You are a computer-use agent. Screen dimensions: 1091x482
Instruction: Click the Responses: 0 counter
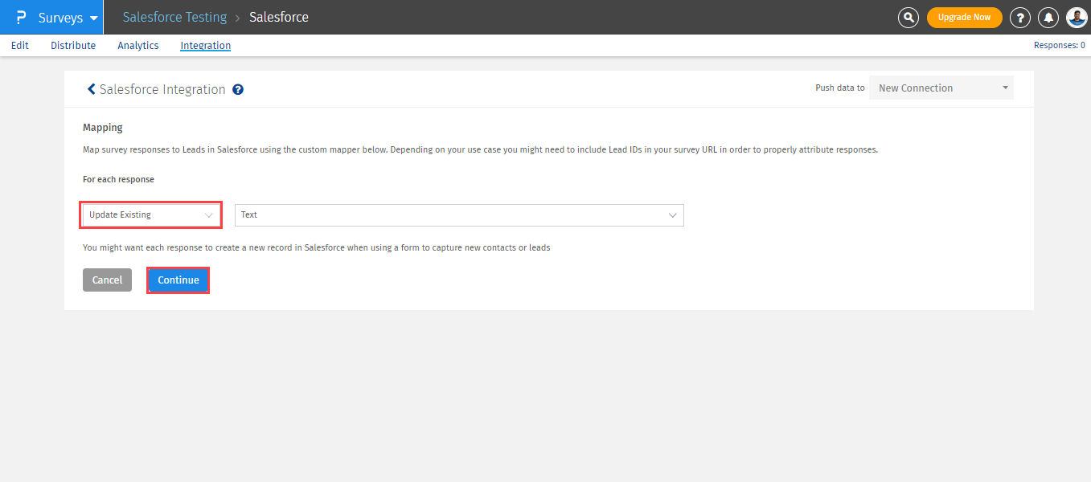point(1059,45)
